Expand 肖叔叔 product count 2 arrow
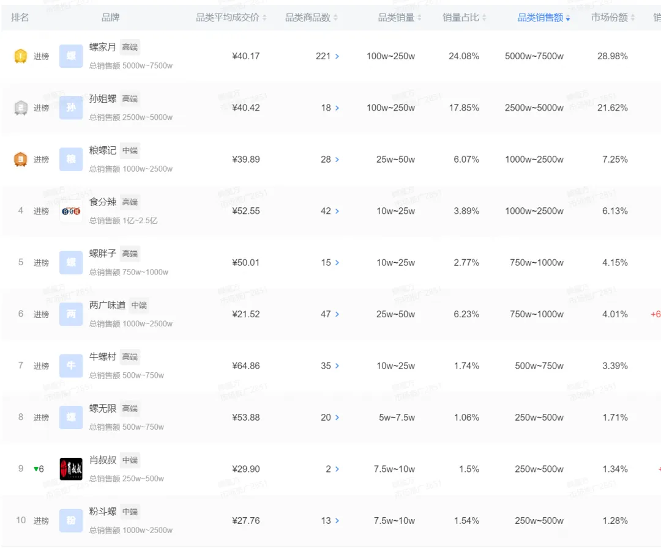 tap(337, 469)
